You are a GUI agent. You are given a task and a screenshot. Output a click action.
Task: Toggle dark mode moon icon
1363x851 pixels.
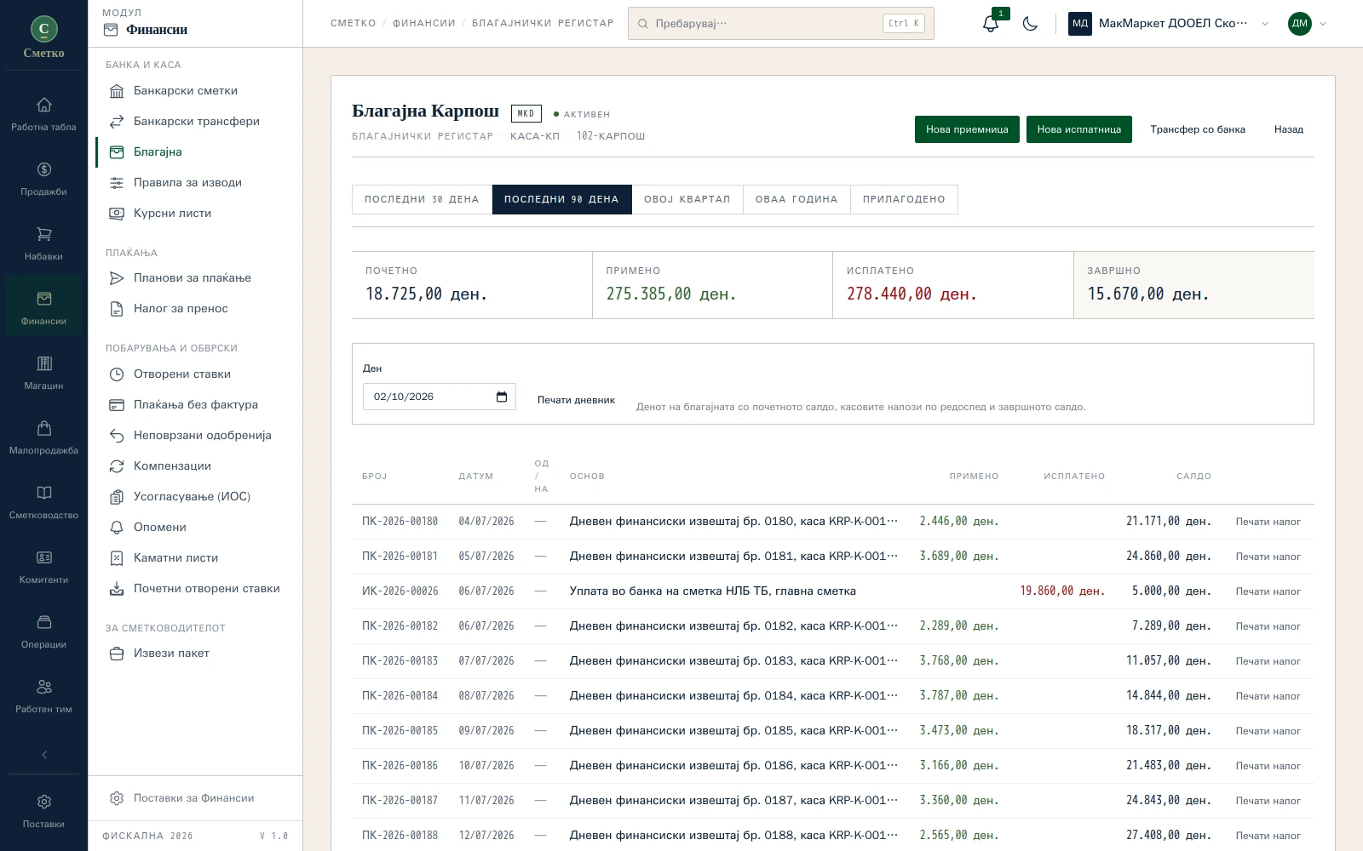click(1030, 24)
